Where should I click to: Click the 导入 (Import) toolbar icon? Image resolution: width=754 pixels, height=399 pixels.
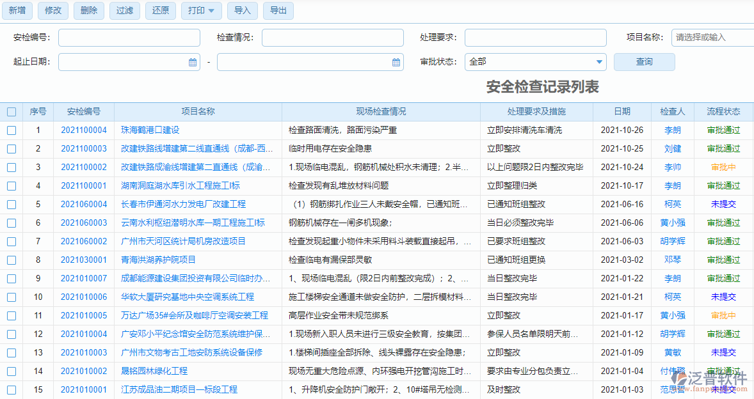pos(242,11)
